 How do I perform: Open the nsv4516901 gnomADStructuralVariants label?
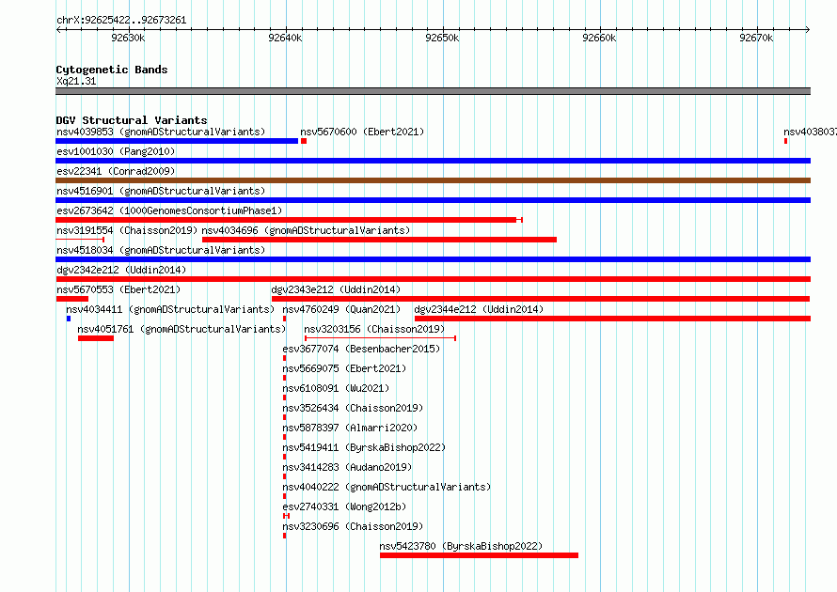pyautogui.click(x=161, y=191)
